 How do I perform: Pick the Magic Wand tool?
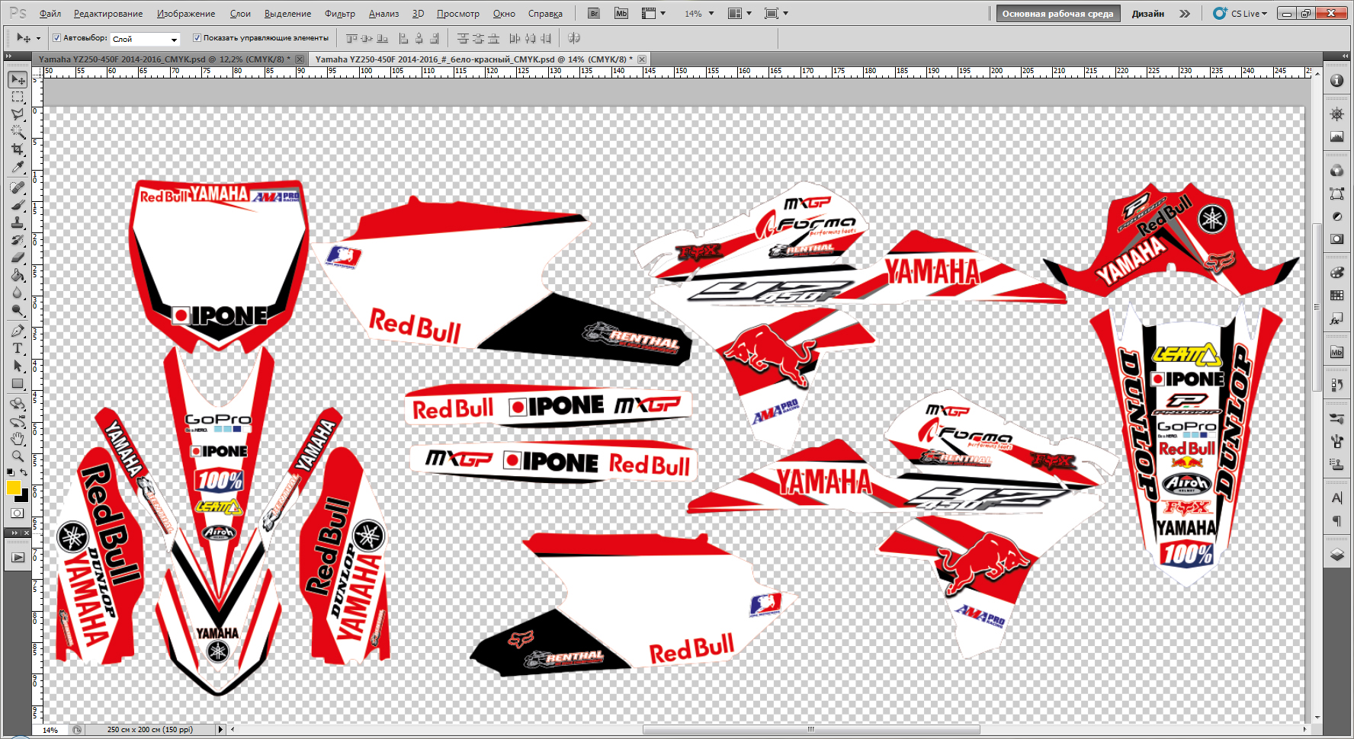coord(18,133)
